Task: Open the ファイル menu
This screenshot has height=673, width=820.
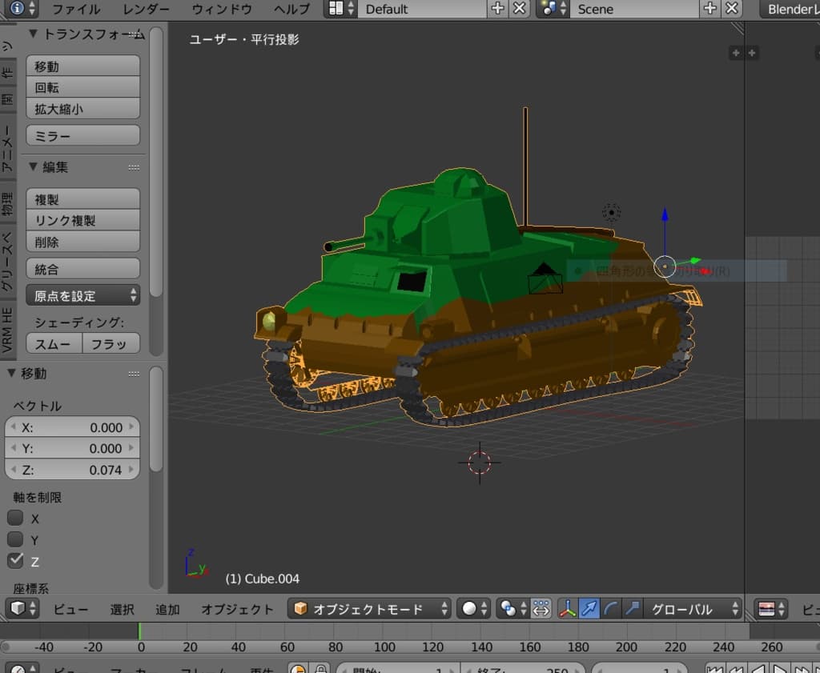Action: tap(76, 10)
